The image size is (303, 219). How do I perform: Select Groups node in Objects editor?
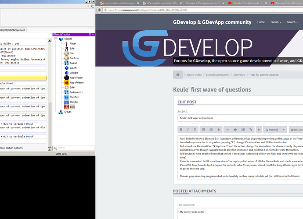click(68, 112)
